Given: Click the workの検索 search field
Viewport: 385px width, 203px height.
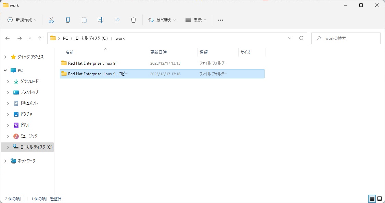Looking at the screenshot, I should 346,38.
